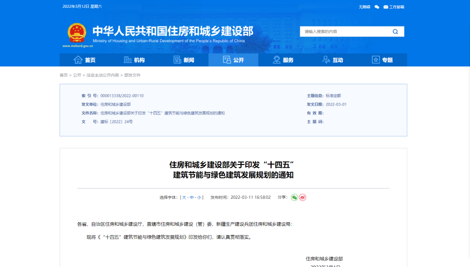
Task: Set font size to 小
Action: coord(199,198)
